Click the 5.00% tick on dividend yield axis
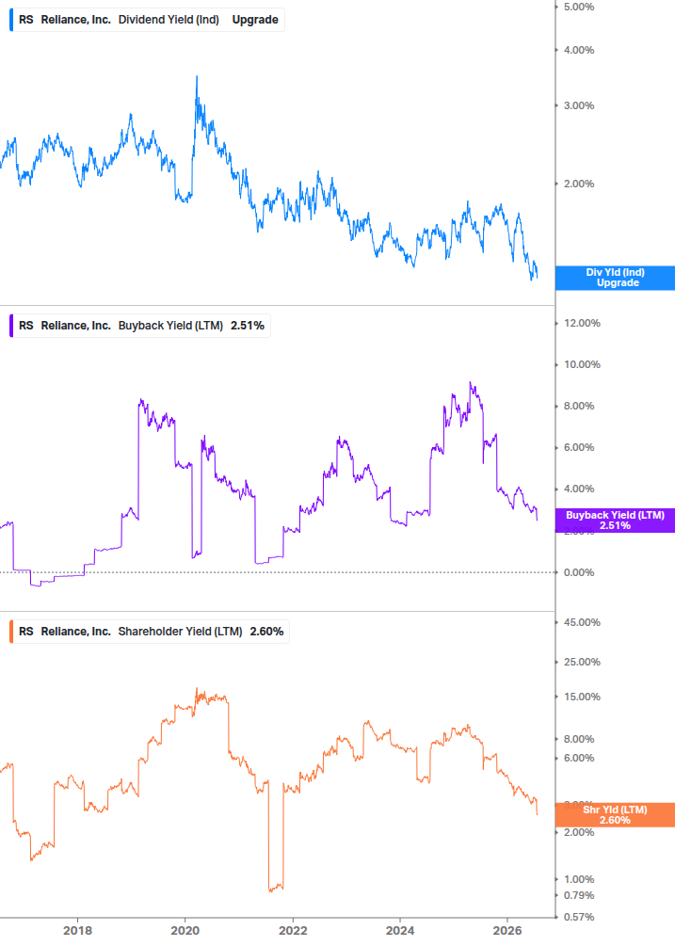Screen dimensions: 675x946 578,8
